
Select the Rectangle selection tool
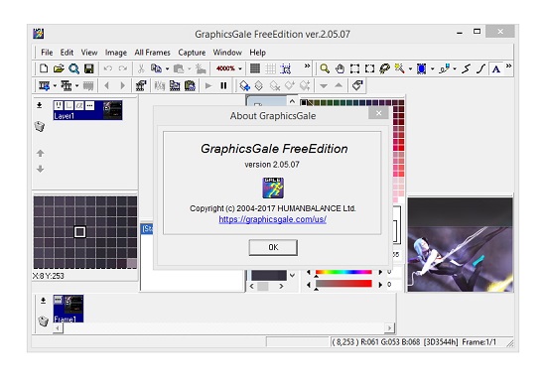pyautogui.click(x=354, y=68)
